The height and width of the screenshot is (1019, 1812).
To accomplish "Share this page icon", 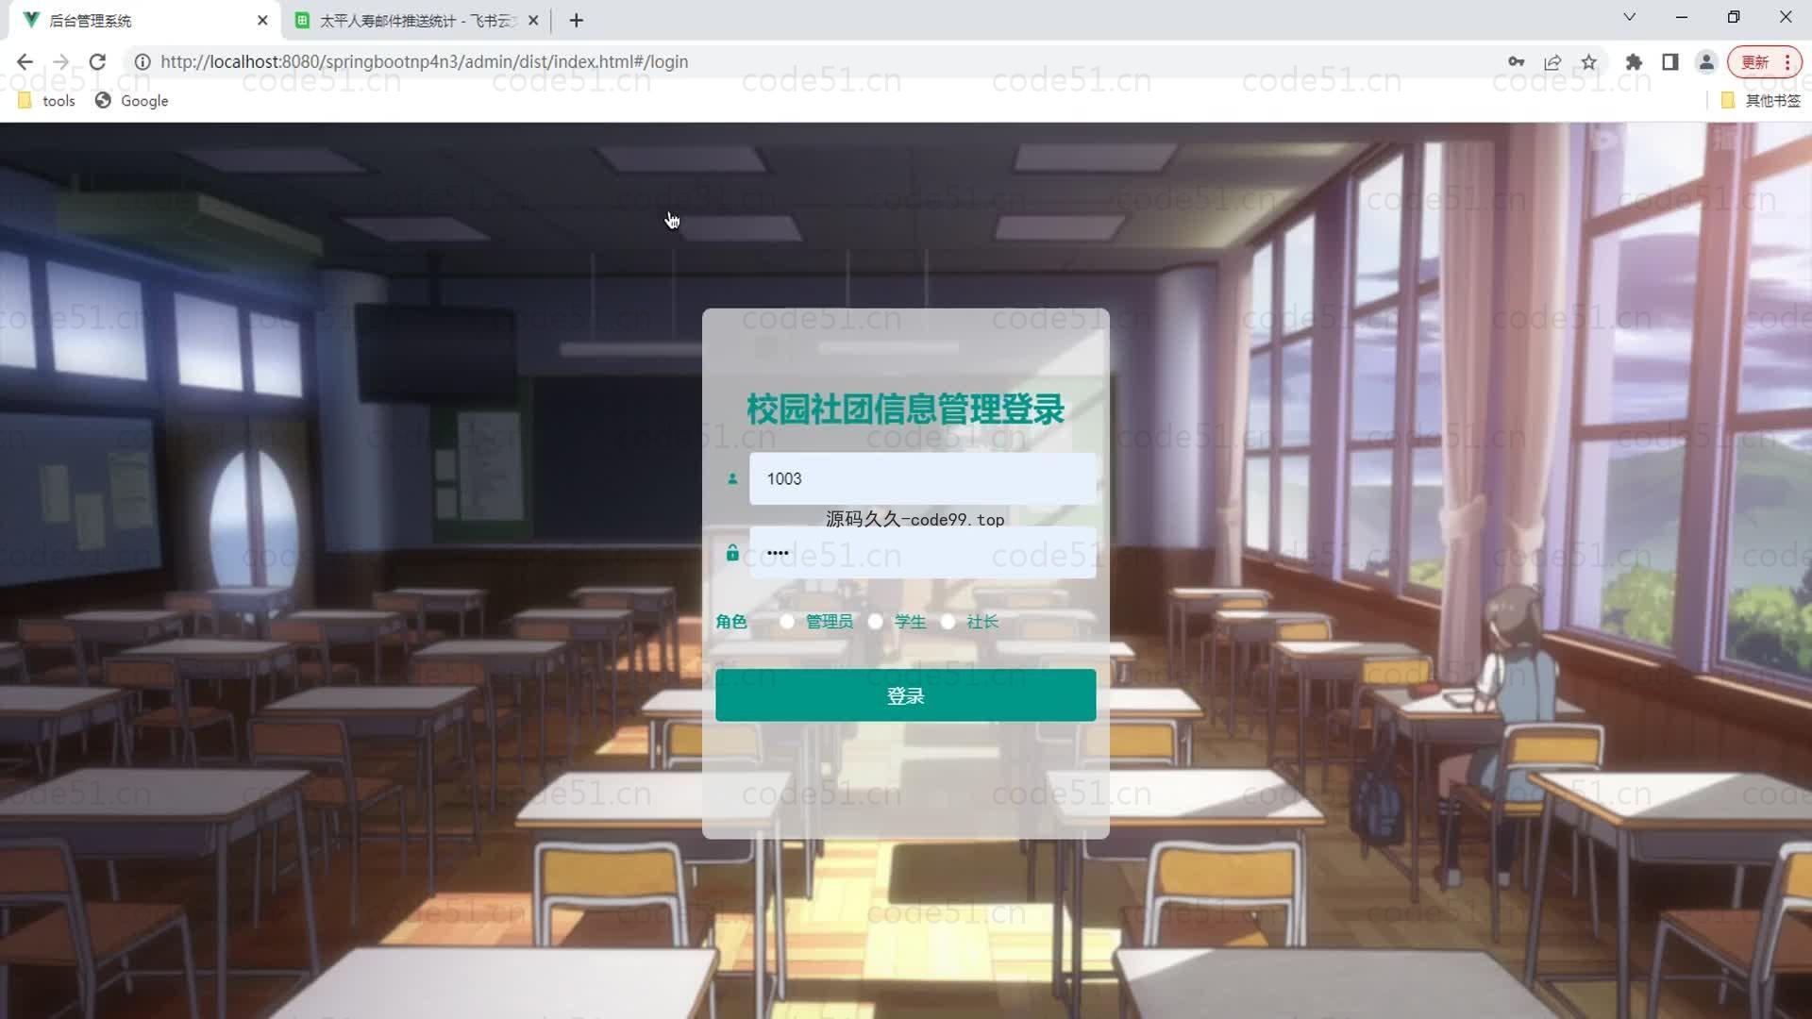I will tap(1552, 62).
